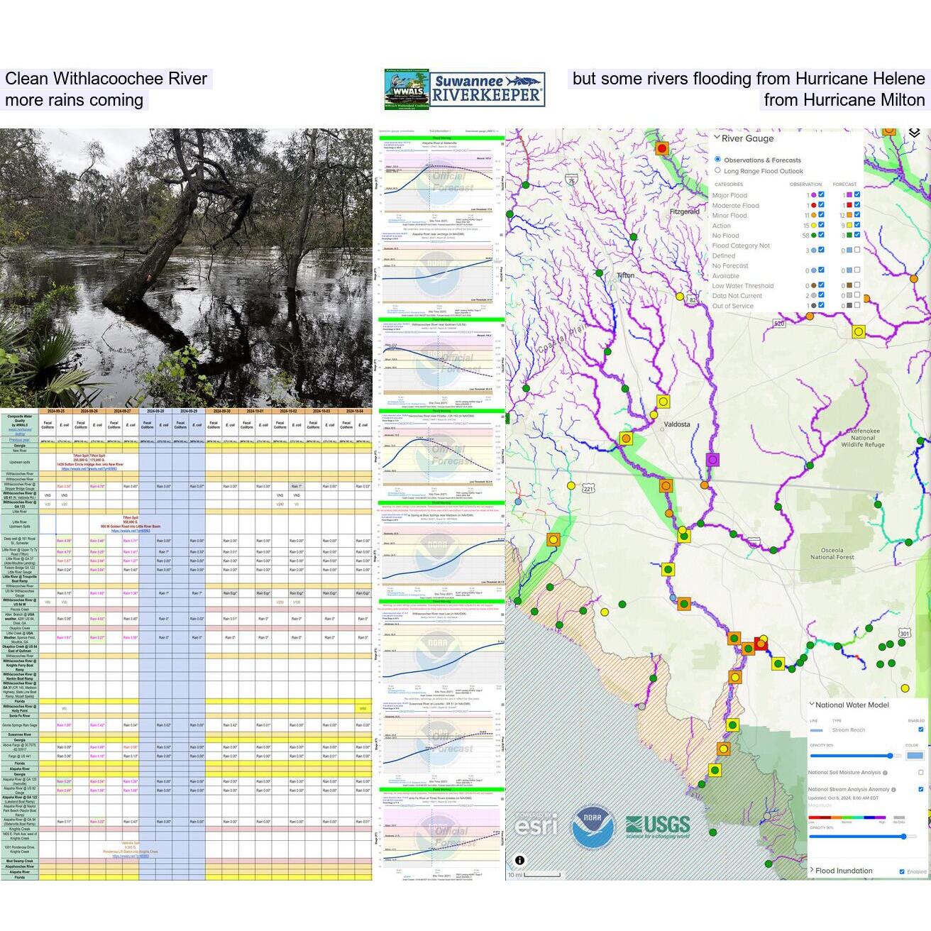Collapse the National Water Model section
This screenshot has width=931, height=931.
pyautogui.click(x=811, y=705)
